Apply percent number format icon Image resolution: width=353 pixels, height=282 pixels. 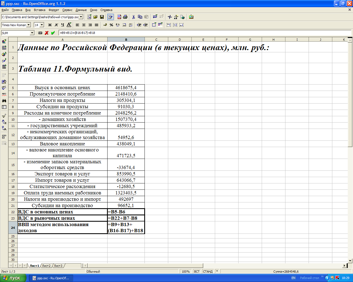pyautogui.click(x=111, y=25)
